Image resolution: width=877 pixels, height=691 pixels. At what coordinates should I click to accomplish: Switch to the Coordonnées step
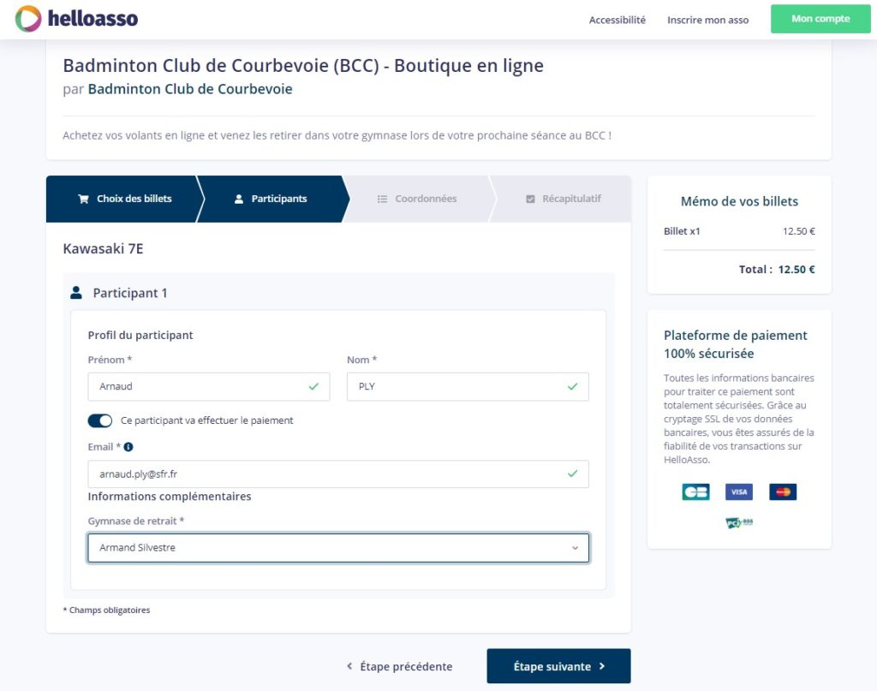tap(417, 199)
